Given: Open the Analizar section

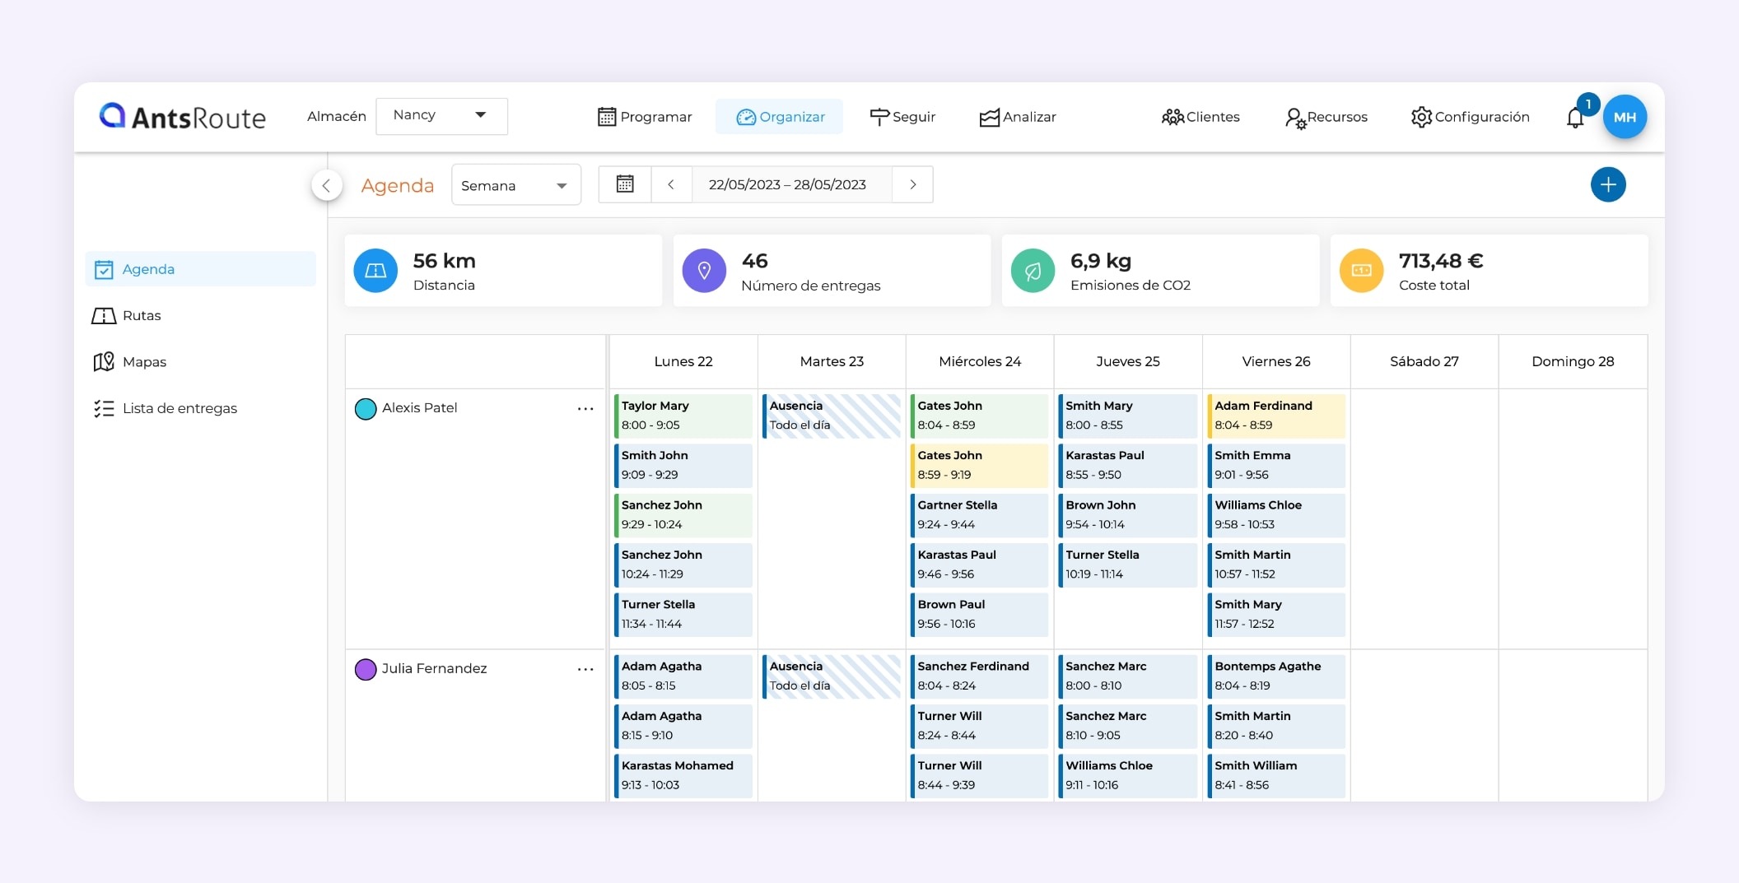Looking at the screenshot, I should [x=1018, y=117].
